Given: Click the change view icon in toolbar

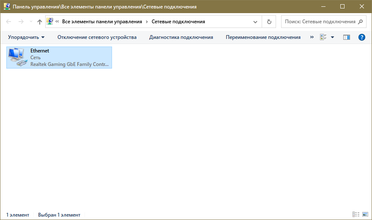Looking at the screenshot, I should [x=323, y=37].
